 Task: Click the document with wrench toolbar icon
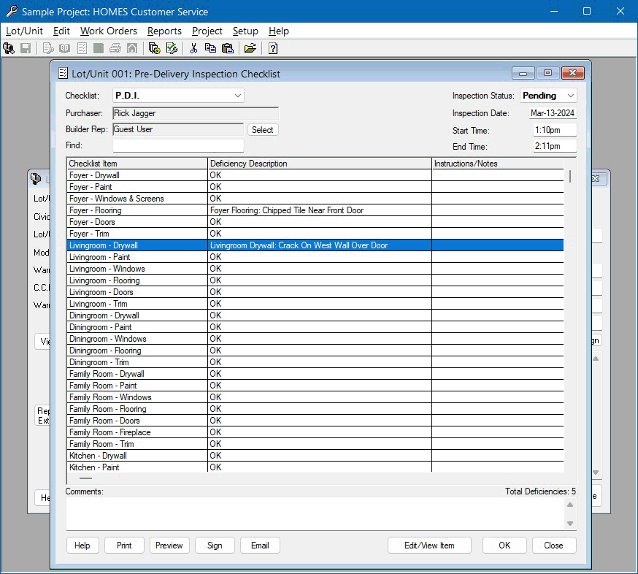tap(48, 48)
